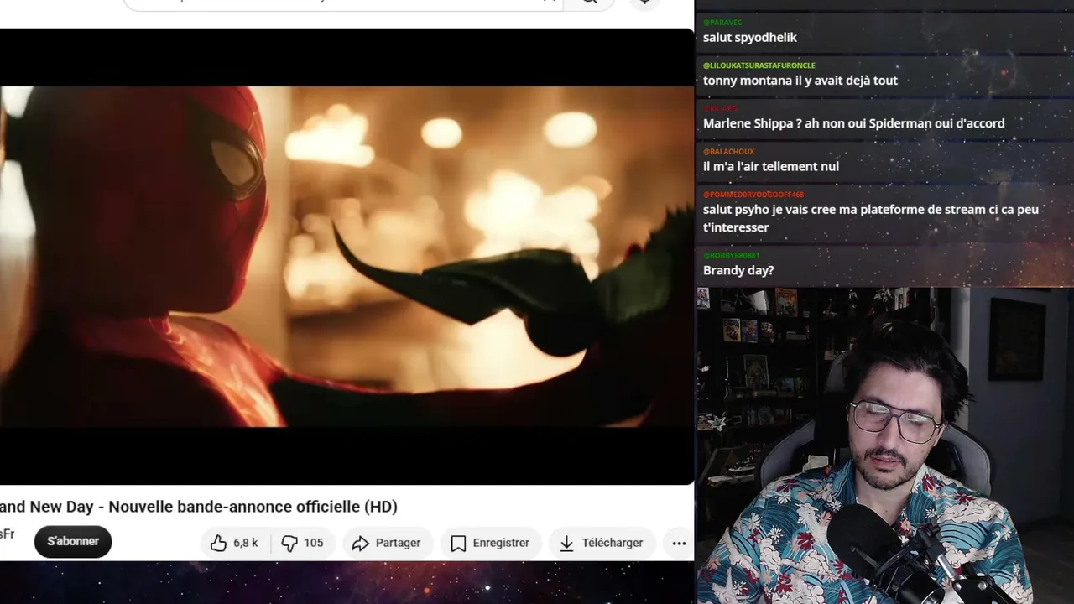Screen dimensions: 1074x604
Task: Open the three-dot more actions menu
Action: pyautogui.click(x=679, y=543)
